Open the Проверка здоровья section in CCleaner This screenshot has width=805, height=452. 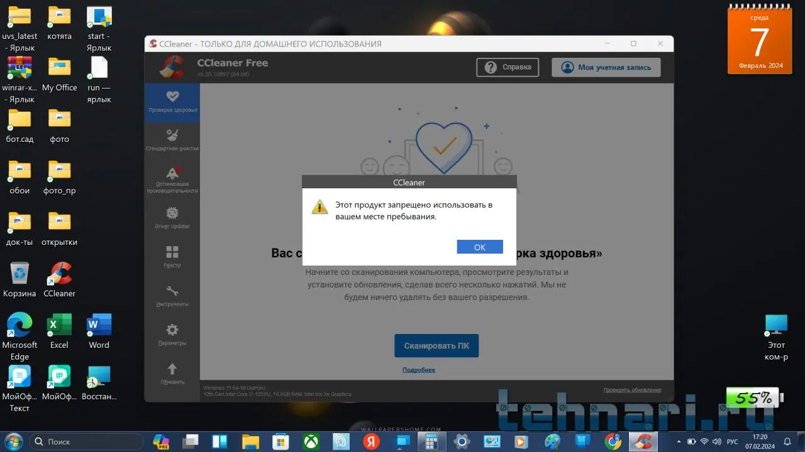[172, 102]
